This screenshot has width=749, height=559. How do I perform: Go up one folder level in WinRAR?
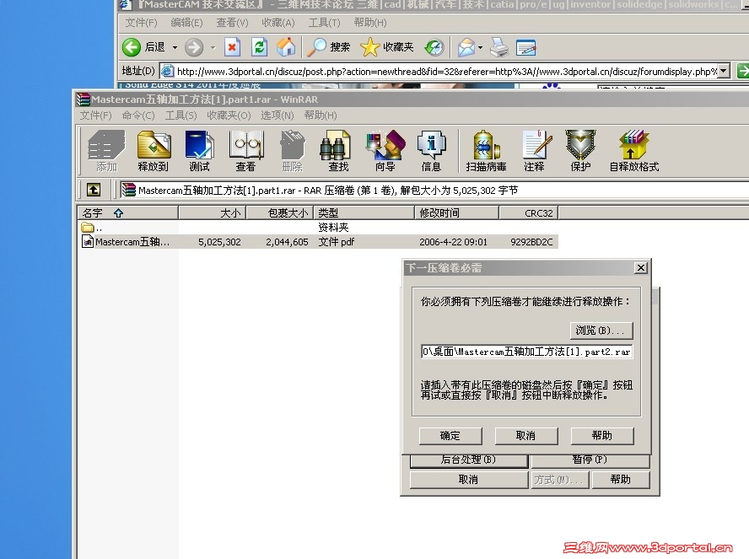click(94, 190)
